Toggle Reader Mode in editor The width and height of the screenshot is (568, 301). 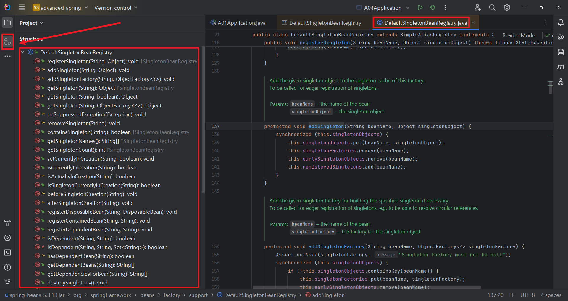click(x=519, y=35)
